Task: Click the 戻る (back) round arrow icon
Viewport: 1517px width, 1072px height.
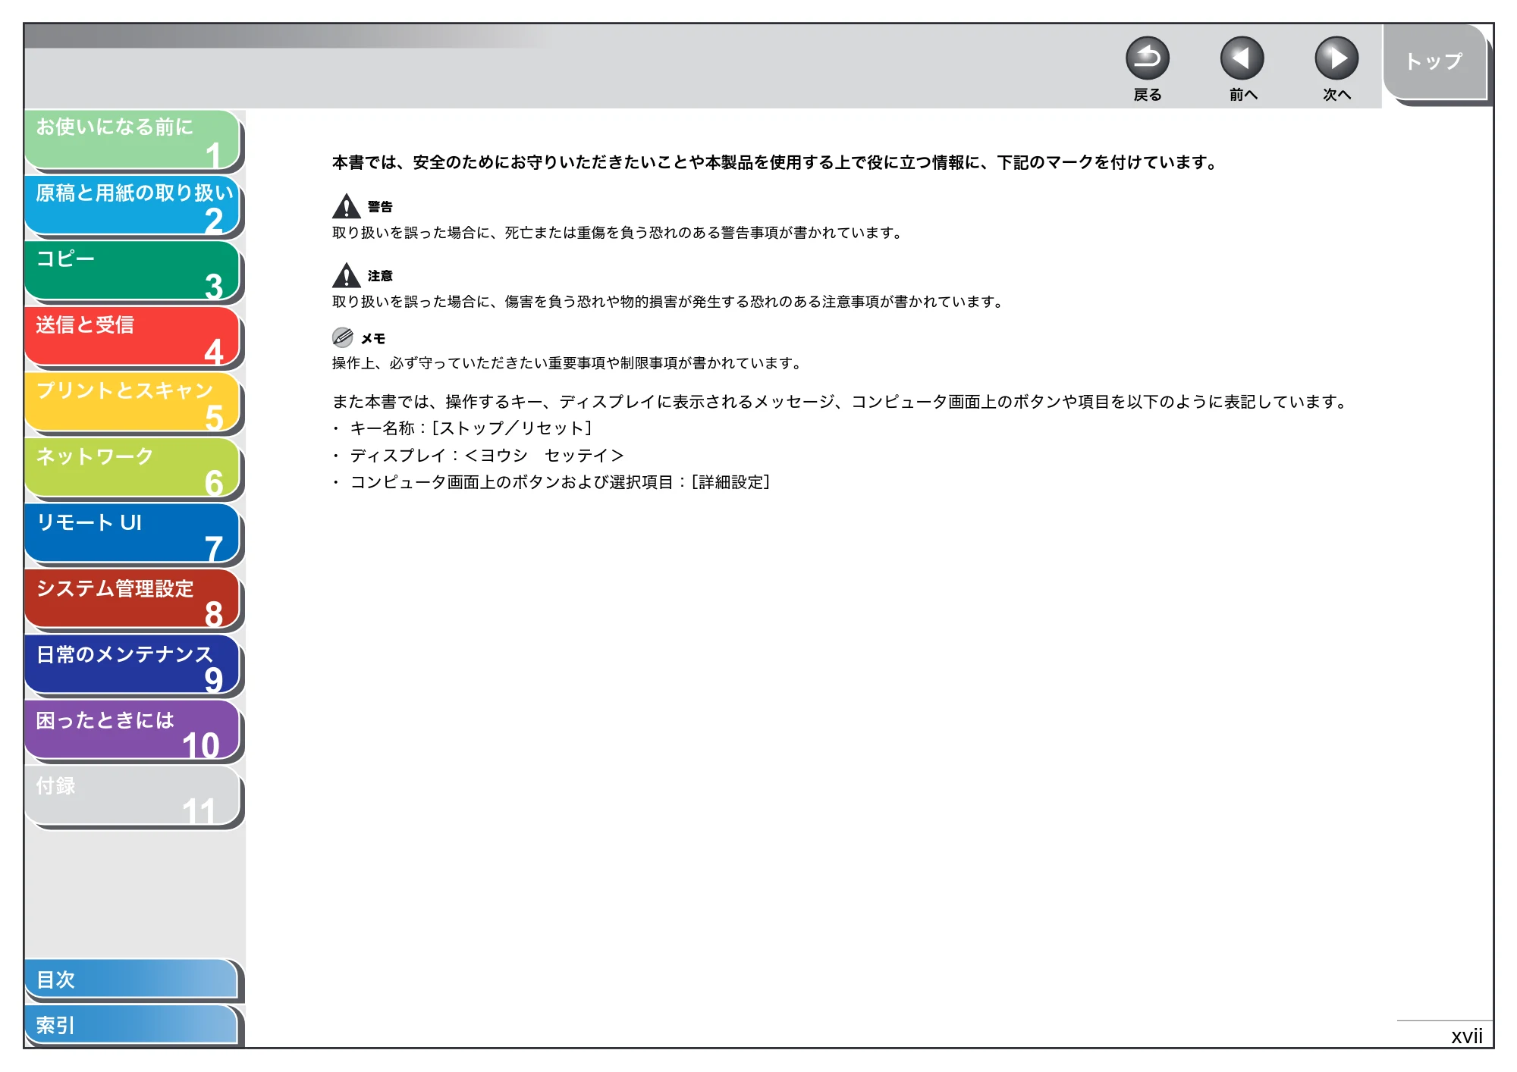Action: [x=1147, y=58]
